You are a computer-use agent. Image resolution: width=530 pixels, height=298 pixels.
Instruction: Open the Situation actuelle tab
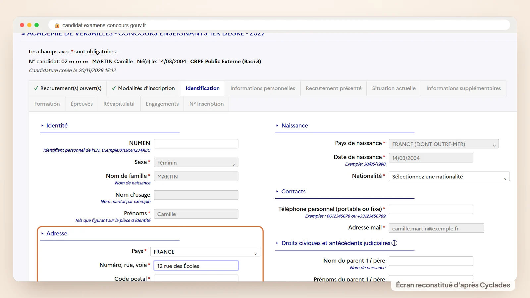coord(394,88)
